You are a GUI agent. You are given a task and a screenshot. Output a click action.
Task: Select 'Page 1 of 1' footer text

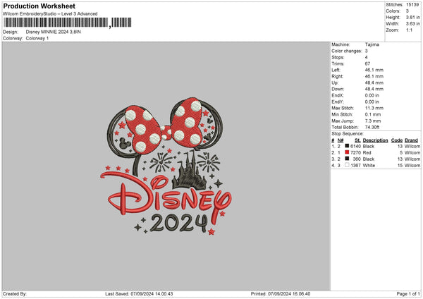[x=408, y=294]
